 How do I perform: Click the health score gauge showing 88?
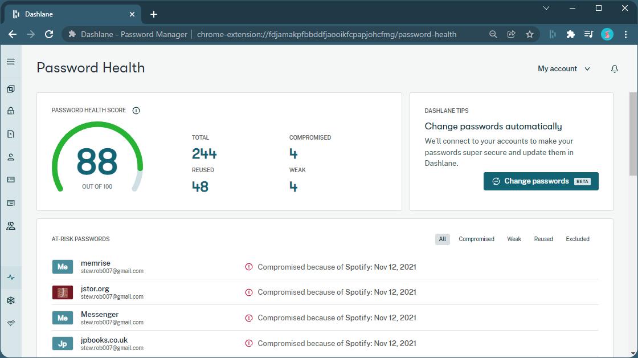(97, 157)
